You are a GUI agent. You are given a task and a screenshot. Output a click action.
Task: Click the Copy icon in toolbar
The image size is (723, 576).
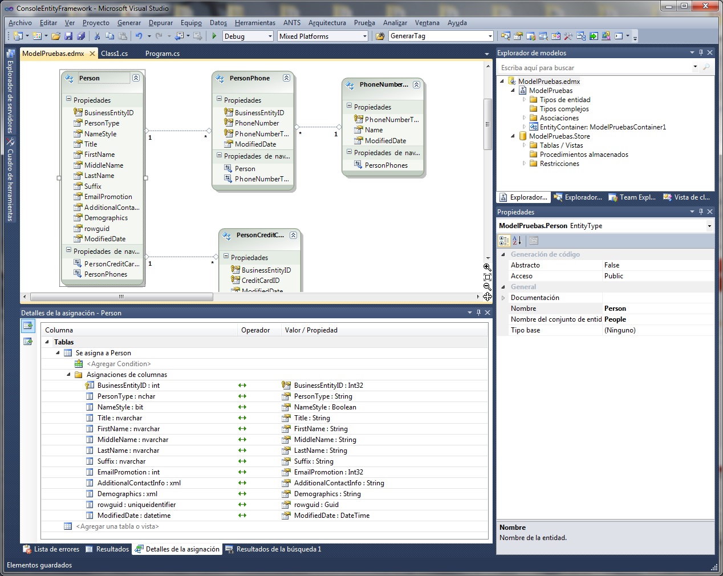[109, 36]
